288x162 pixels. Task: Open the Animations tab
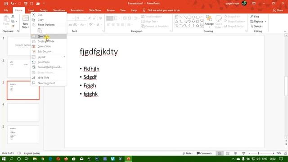point(77,10)
